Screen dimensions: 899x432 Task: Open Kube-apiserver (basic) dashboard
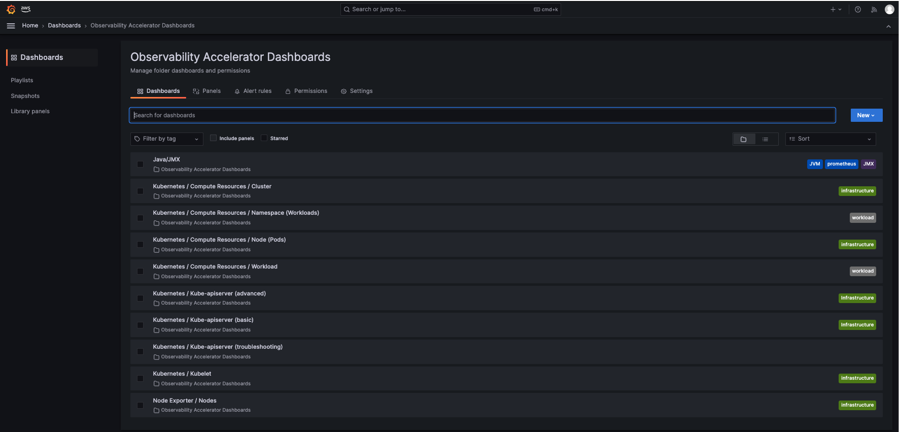pos(203,320)
